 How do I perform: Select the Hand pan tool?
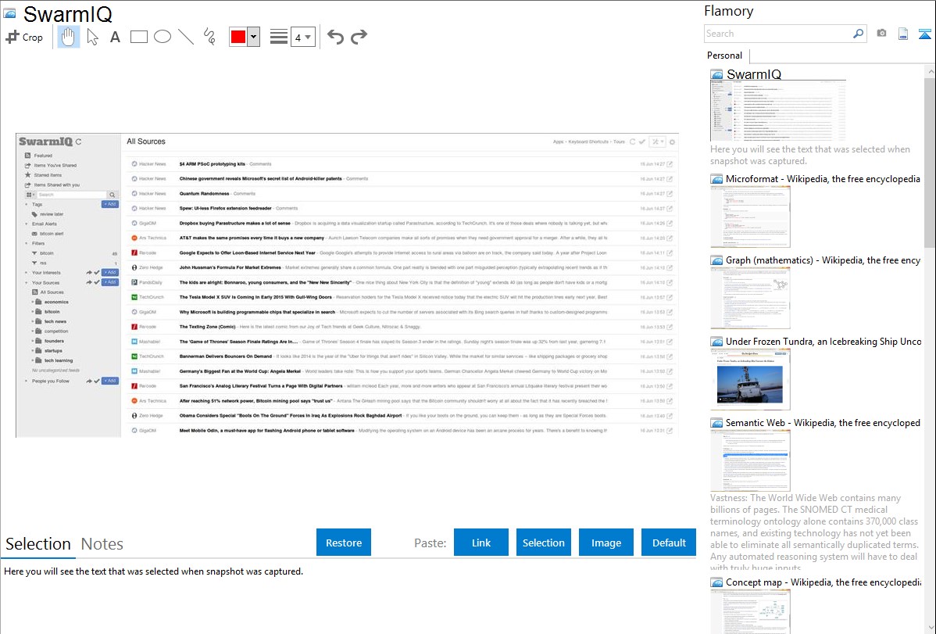[68, 37]
